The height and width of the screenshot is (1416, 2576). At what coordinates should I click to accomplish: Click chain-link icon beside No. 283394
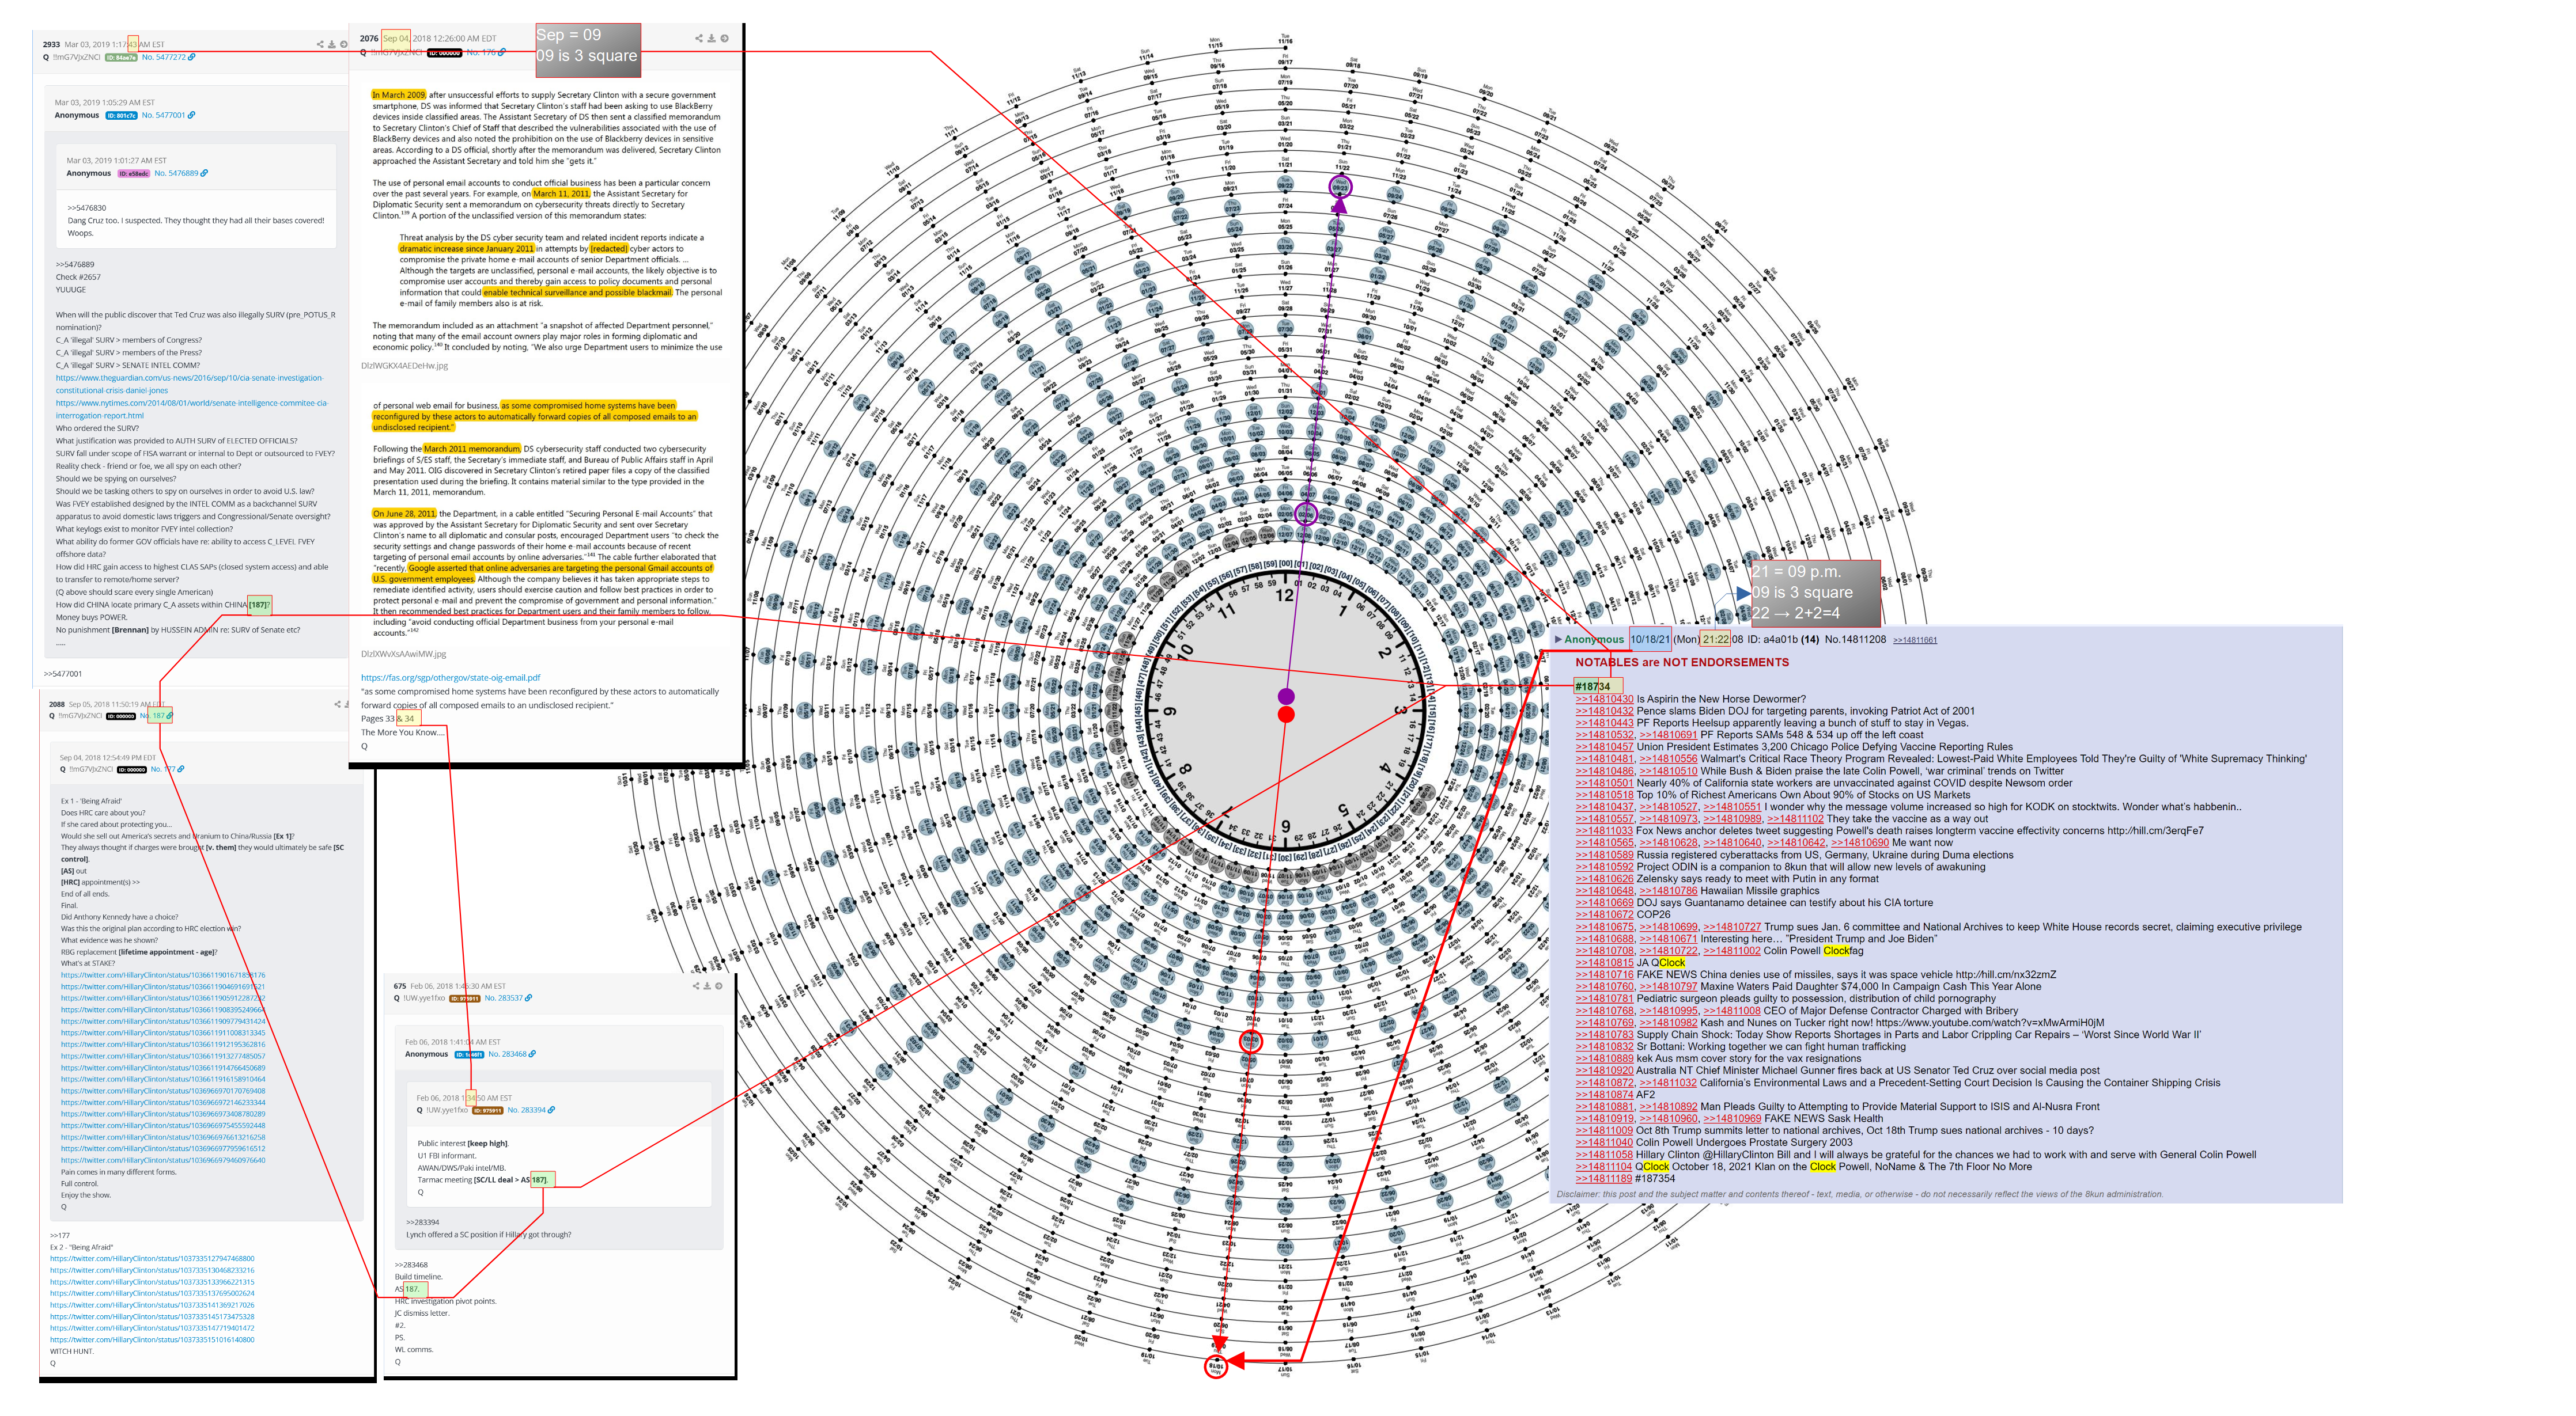[x=552, y=1109]
